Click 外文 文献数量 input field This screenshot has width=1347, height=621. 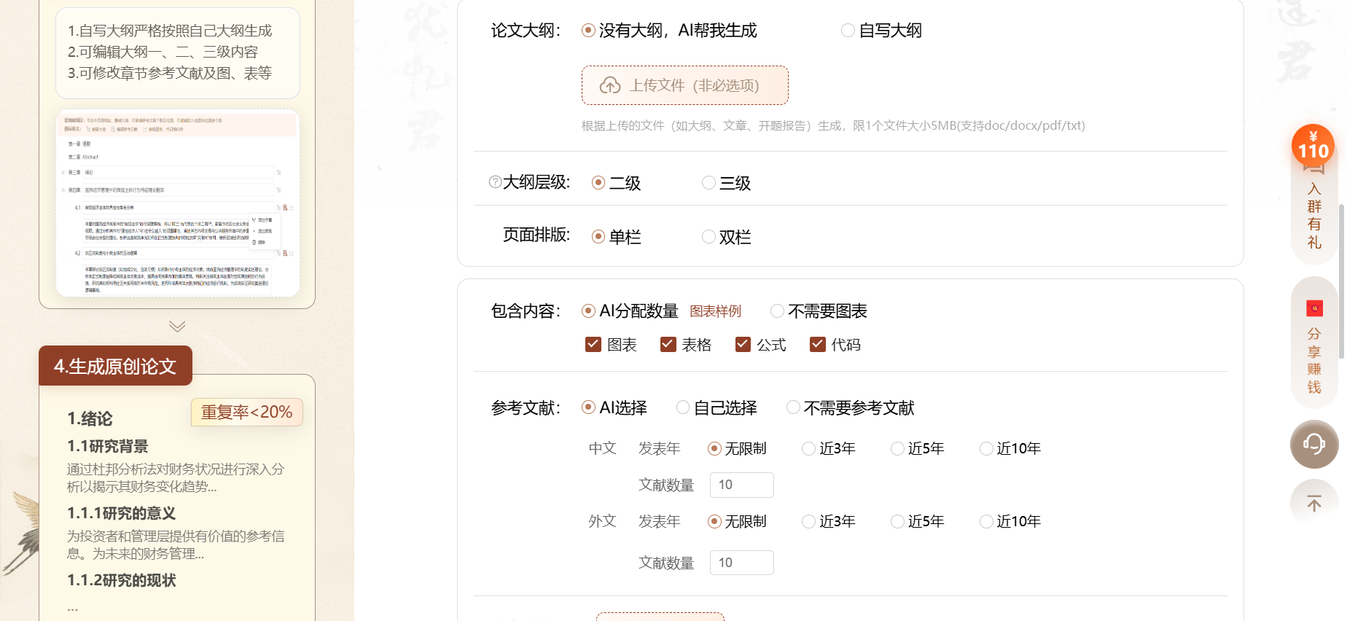pyautogui.click(x=742, y=563)
